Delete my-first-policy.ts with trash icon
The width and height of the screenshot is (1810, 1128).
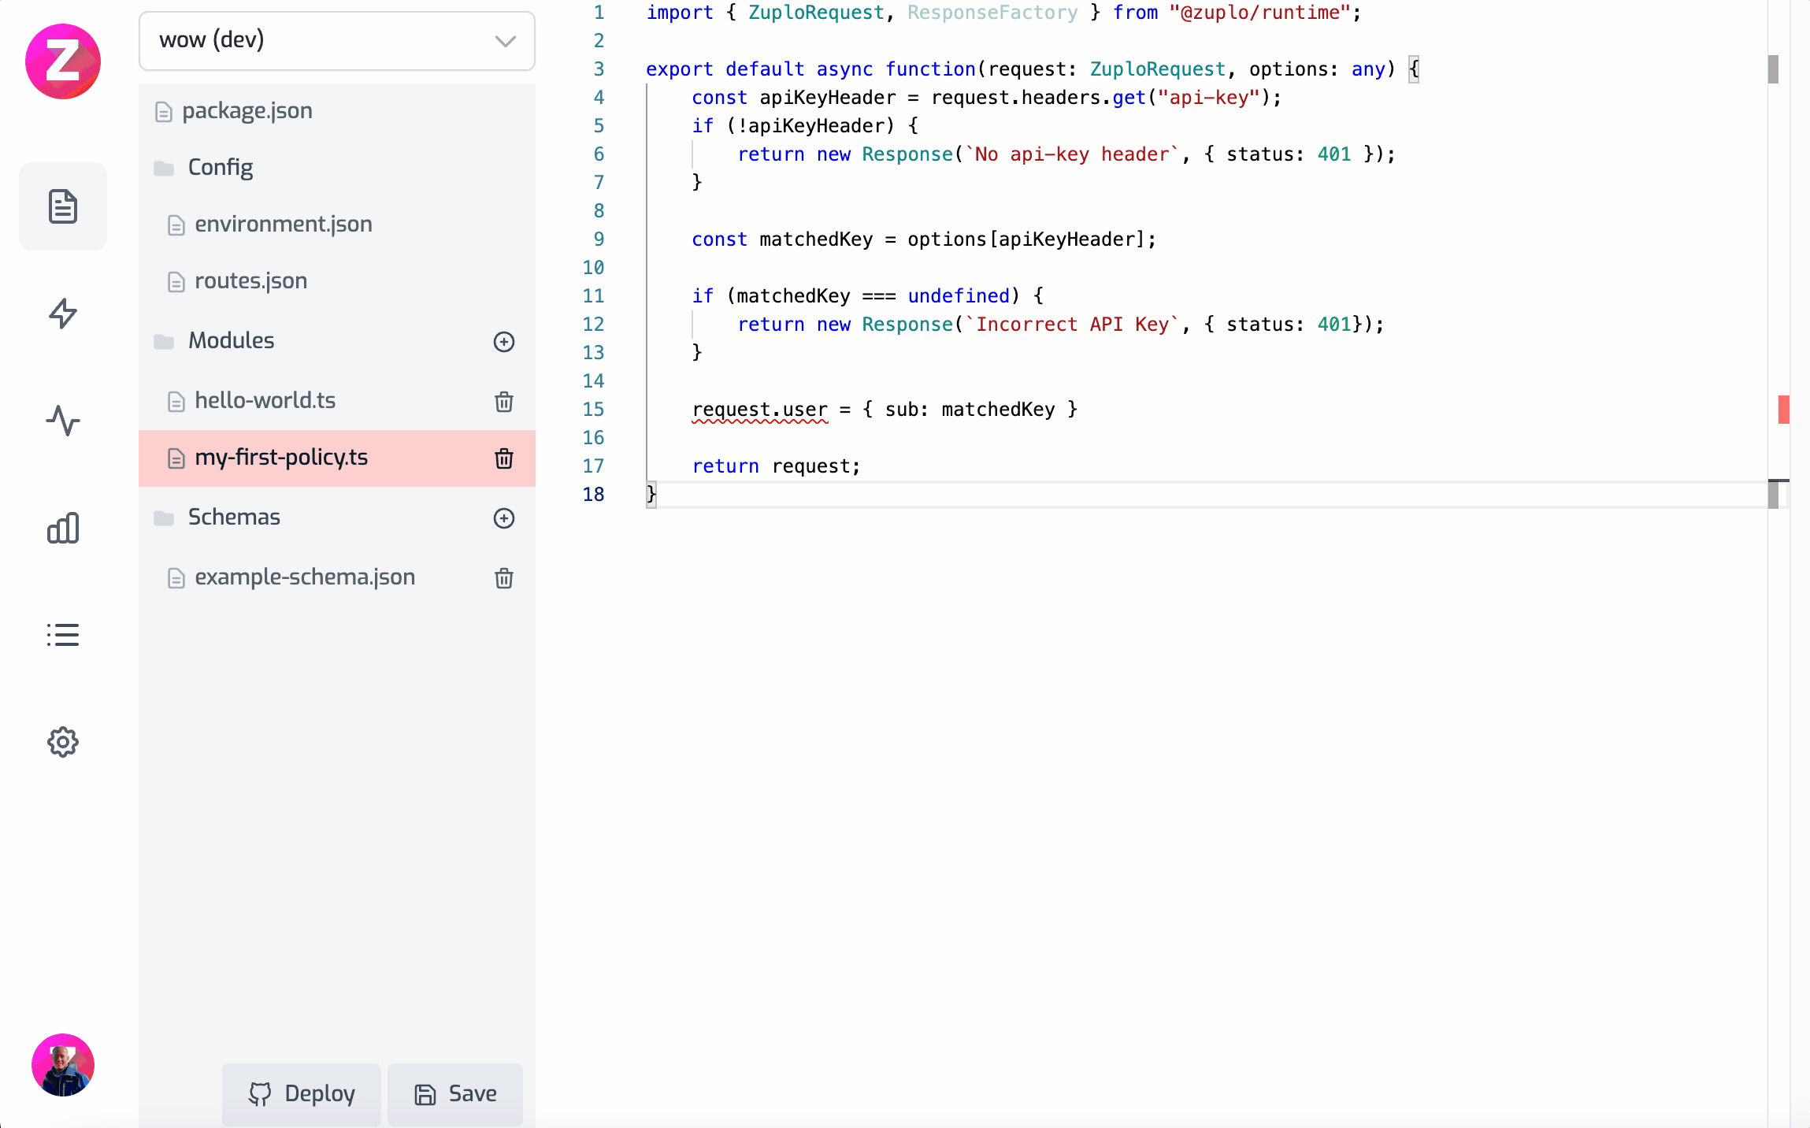click(504, 458)
